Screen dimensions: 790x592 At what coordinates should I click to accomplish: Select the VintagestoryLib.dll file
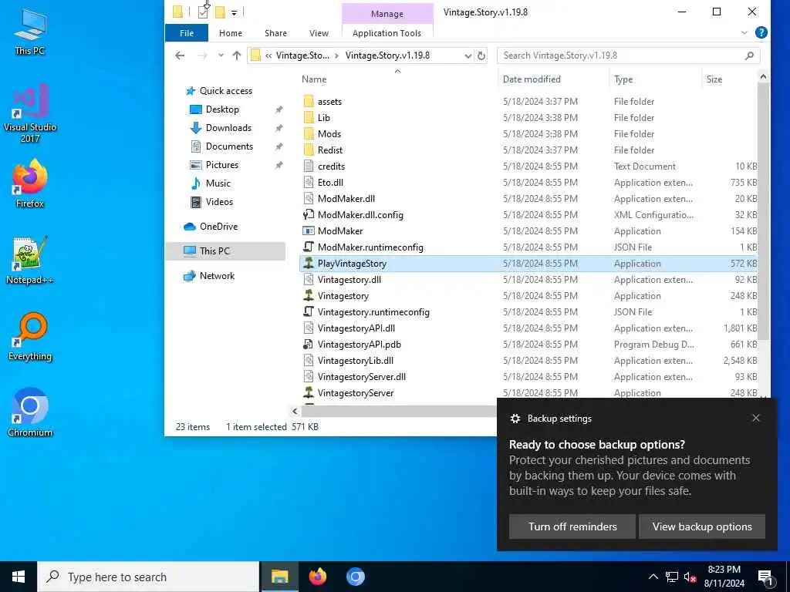coord(355,361)
